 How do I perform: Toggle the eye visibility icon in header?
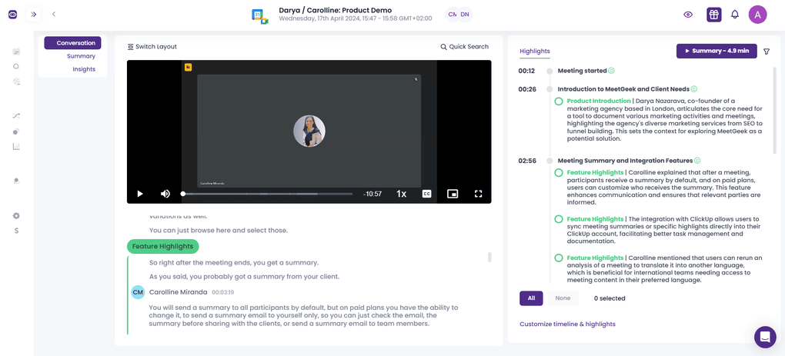click(x=688, y=15)
